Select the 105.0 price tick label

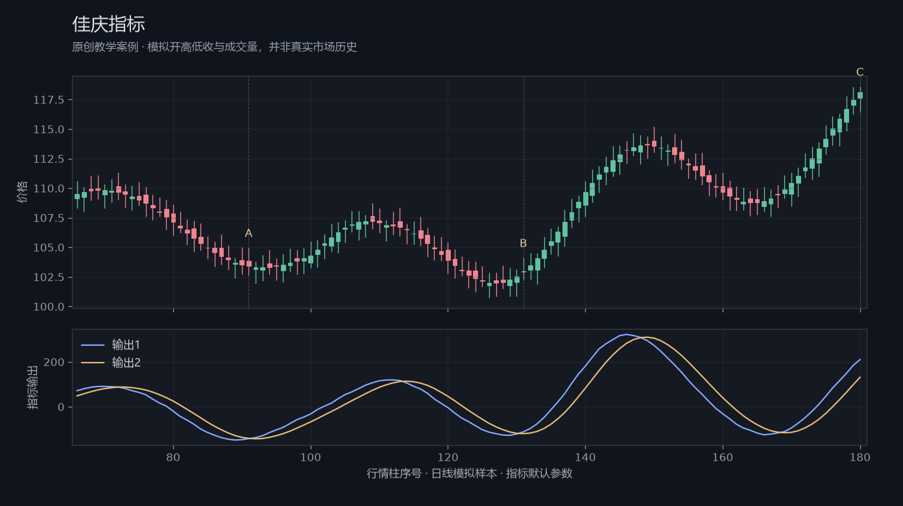[49, 248]
